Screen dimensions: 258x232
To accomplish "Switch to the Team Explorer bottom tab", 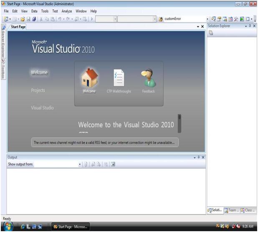I will (x=230, y=210).
